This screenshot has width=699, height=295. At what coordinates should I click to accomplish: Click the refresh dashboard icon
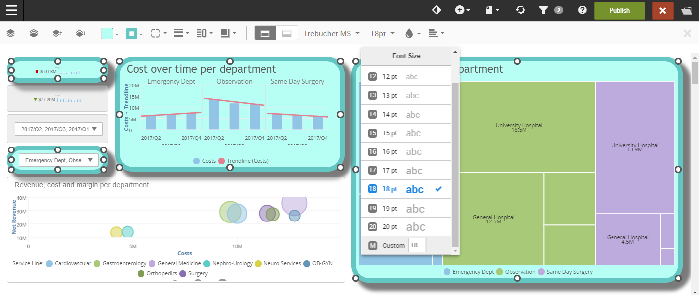[520, 10]
